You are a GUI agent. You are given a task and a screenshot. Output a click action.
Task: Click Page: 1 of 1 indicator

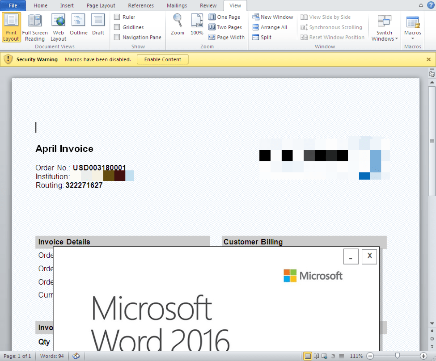coord(17,356)
